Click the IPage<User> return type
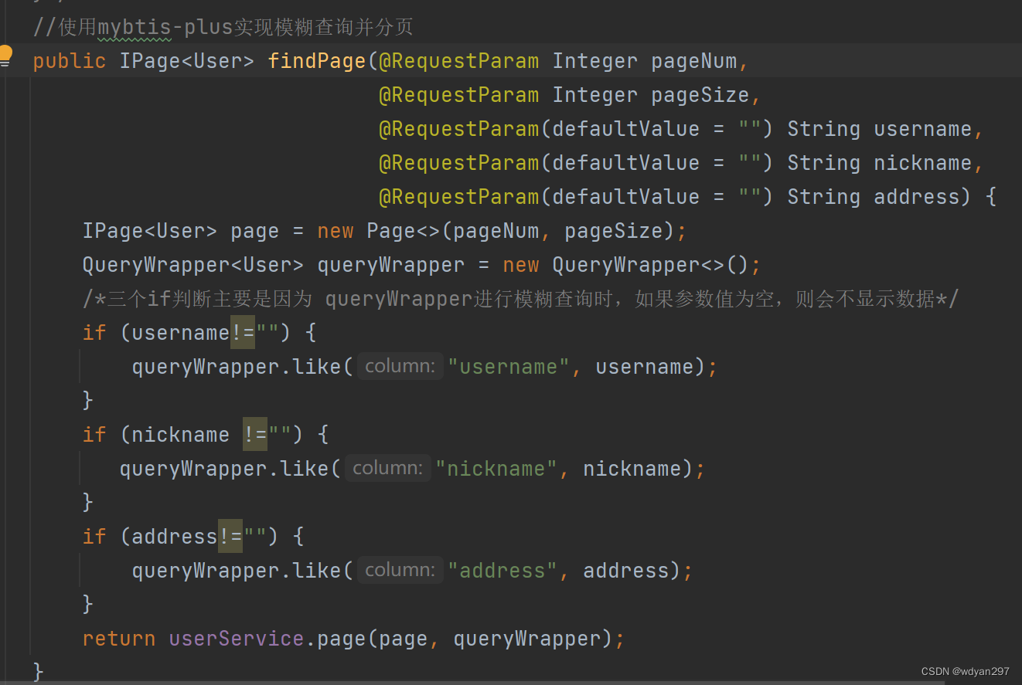 click(x=186, y=61)
